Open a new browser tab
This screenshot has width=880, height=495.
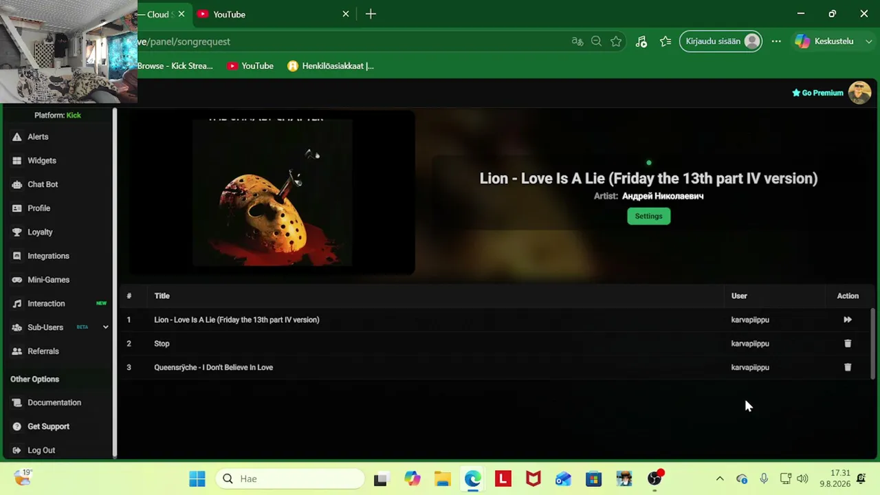point(371,14)
